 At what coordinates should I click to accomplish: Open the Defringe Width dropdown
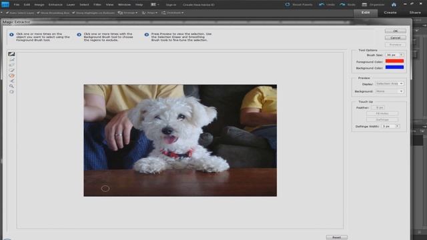398,126
